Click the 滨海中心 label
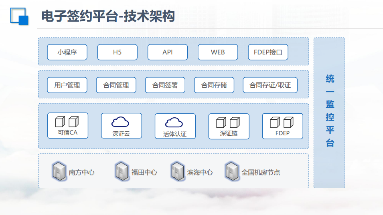This screenshot has height=215, width=383. pos(200,172)
